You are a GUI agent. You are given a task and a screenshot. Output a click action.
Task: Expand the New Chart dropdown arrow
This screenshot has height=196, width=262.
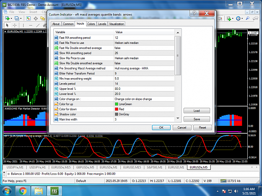pyautogui.click(x=11, y=18)
